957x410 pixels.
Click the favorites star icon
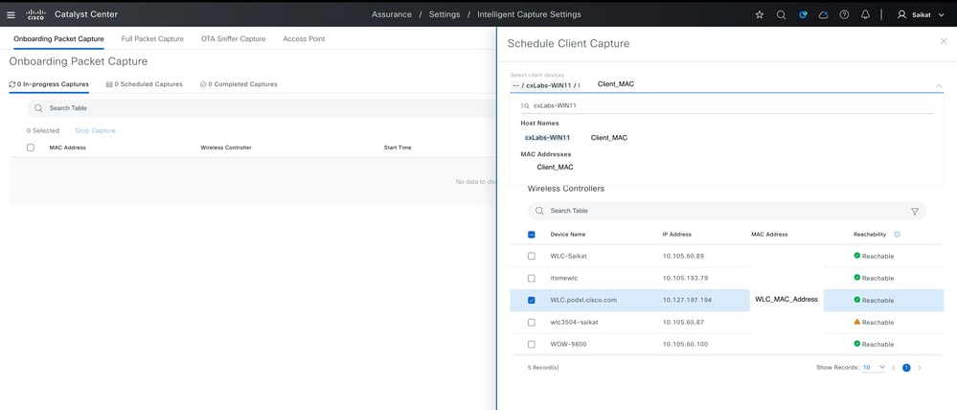coord(760,14)
